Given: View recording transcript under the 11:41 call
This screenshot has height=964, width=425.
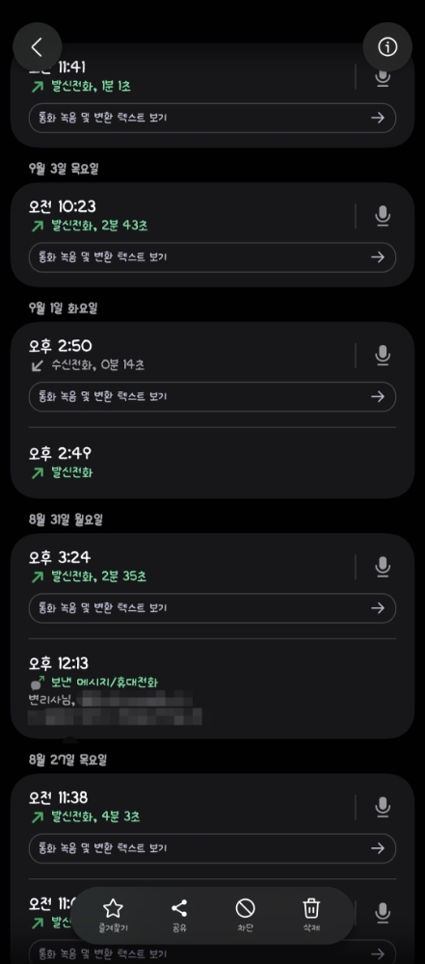Looking at the screenshot, I should [x=212, y=118].
